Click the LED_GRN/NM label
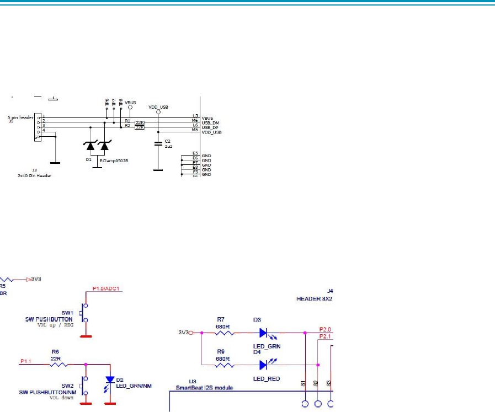The width and height of the screenshot is (495, 412). 134,386
